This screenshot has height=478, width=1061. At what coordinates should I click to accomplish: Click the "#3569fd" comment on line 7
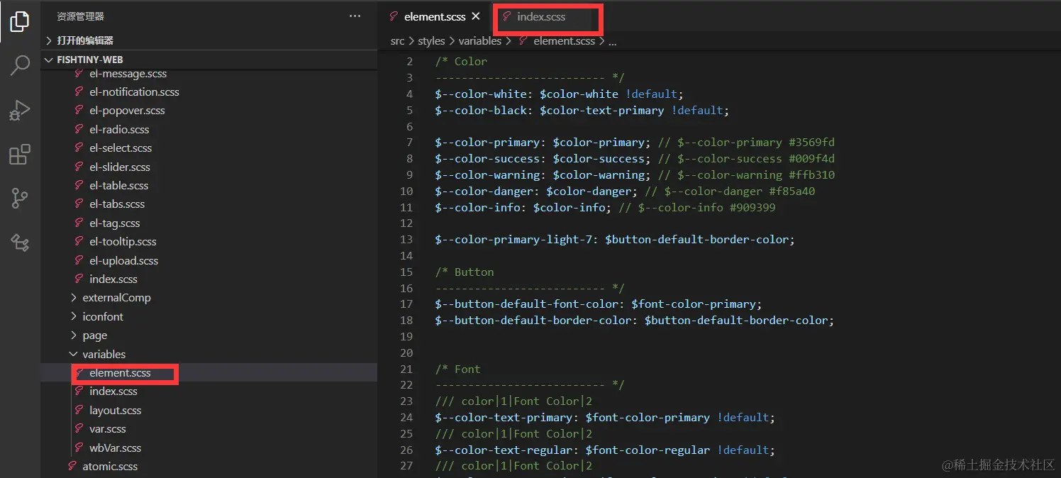(x=812, y=142)
